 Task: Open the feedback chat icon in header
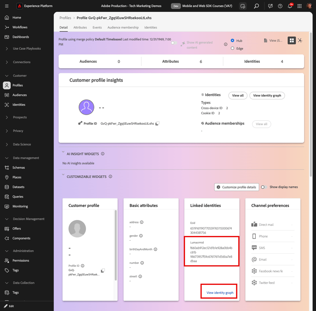pyautogui.click(x=270, y=6)
